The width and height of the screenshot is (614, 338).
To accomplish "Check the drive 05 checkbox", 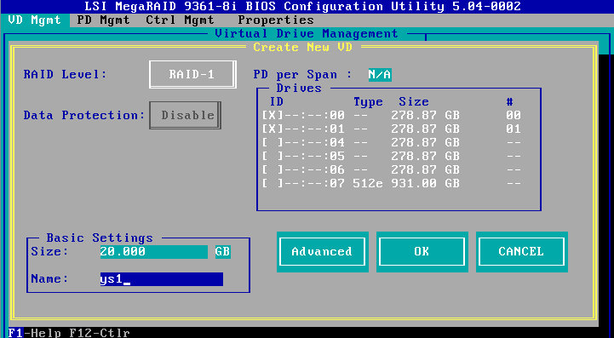I will pos(273,157).
